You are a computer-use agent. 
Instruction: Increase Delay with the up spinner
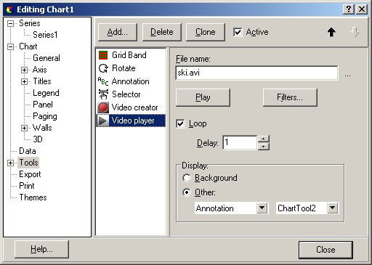264,139
